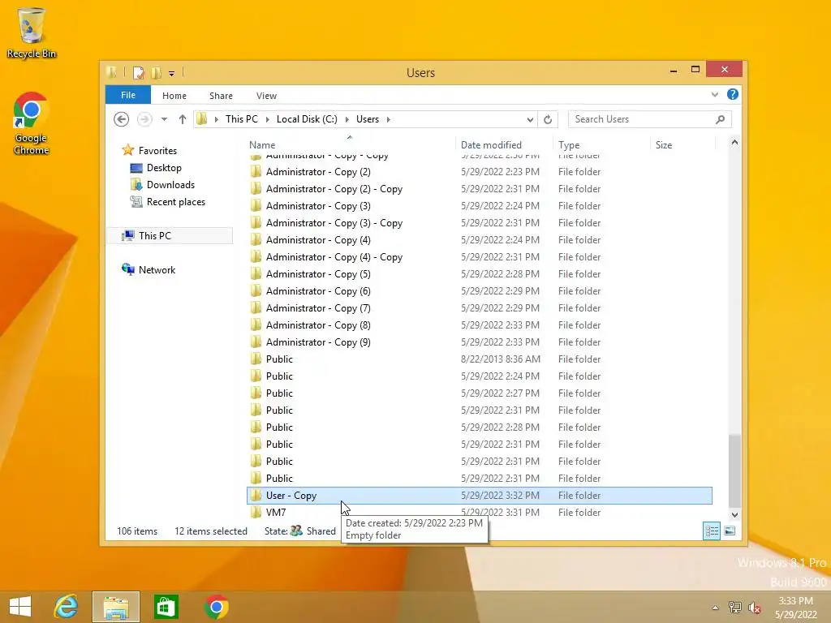This screenshot has width=831, height=623.
Task: Expand the ribbon with chevron arrow
Action: [715, 95]
